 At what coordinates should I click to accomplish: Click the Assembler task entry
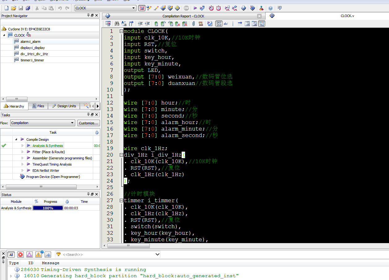pyautogui.click(x=62, y=158)
